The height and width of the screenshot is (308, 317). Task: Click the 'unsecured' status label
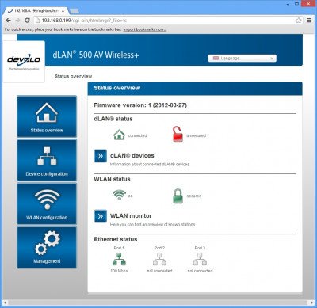tap(196, 135)
